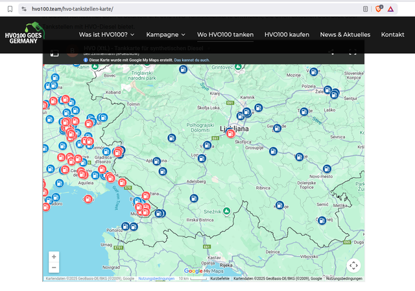Screen dimensions: 415x291
Task: Select blue fuel marker north of Ilirska Bistrica
Action: coord(194,198)
